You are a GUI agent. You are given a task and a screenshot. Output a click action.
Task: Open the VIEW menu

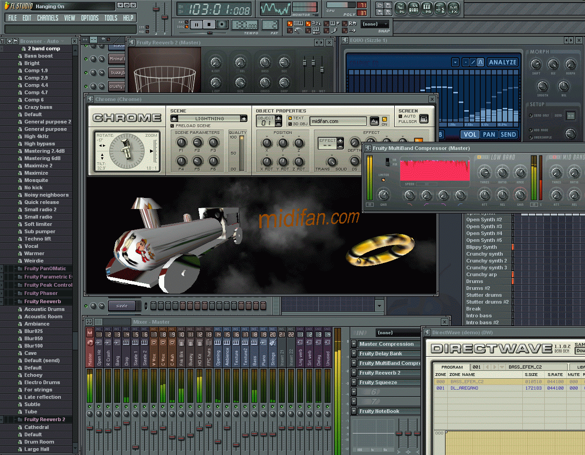click(x=70, y=18)
